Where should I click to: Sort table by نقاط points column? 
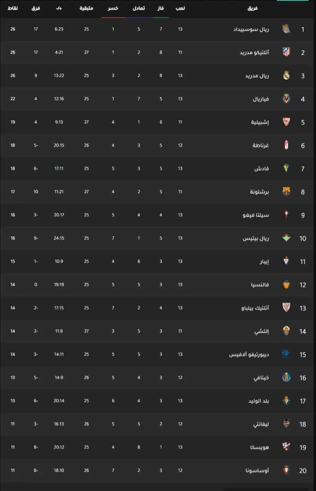pyautogui.click(x=13, y=8)
